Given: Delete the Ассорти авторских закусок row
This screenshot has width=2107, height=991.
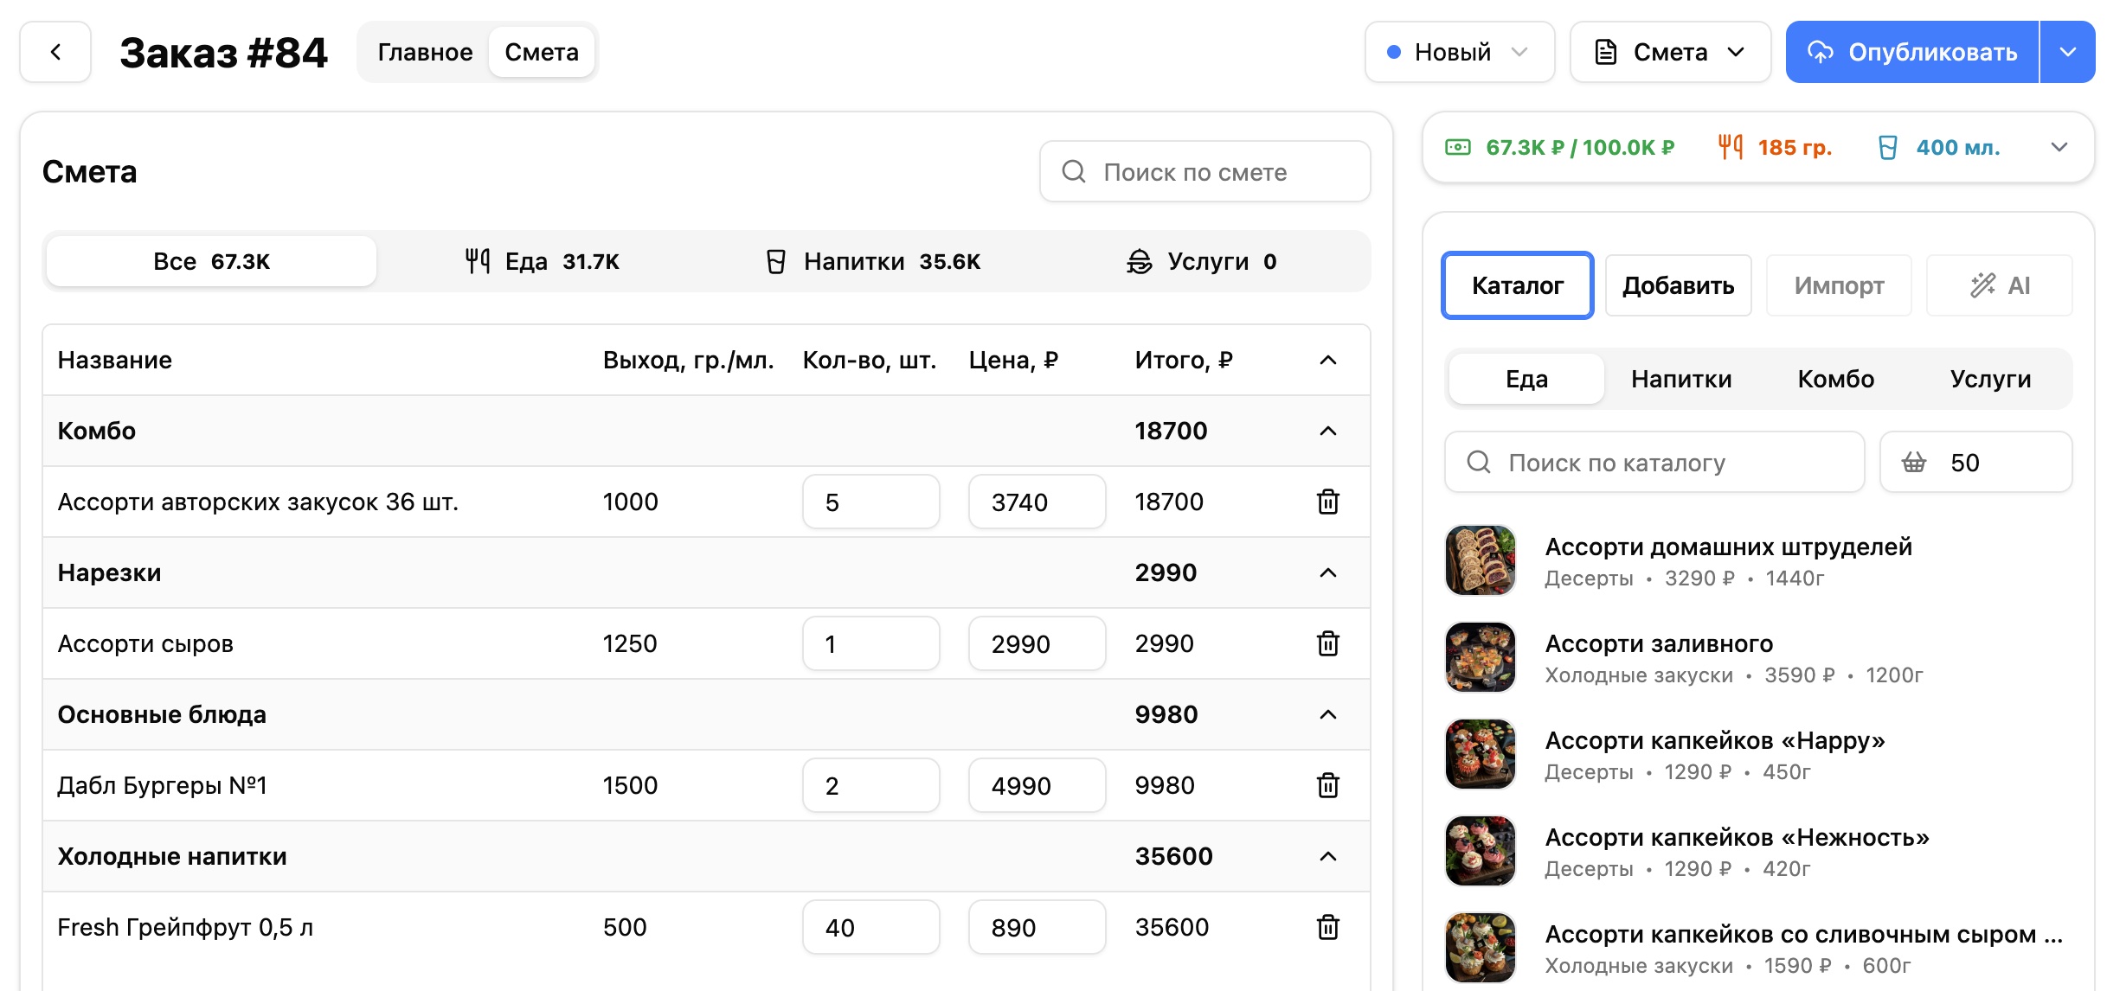Looking at the screenshot, I should [1327, 502].
